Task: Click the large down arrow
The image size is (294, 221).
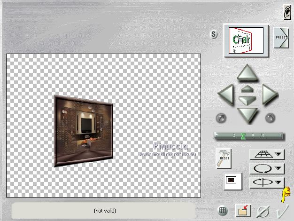Action: tap(248, 116)
